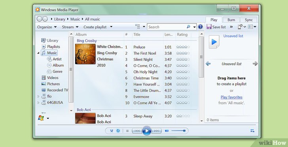Image resolution: width=288 pixels, height=147 pixels.
Task: Toggle repeat in playback controls
Action: click(x=118, y=131)
